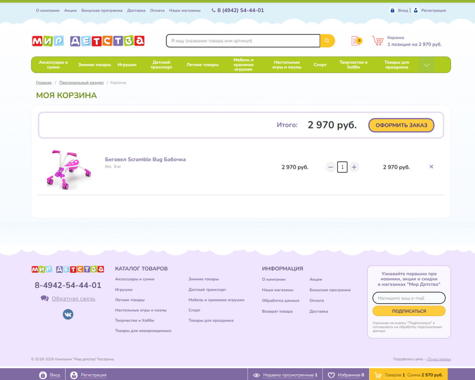Click the Оформить заказ button
The image size is (475, 380).
pos(401,125)
